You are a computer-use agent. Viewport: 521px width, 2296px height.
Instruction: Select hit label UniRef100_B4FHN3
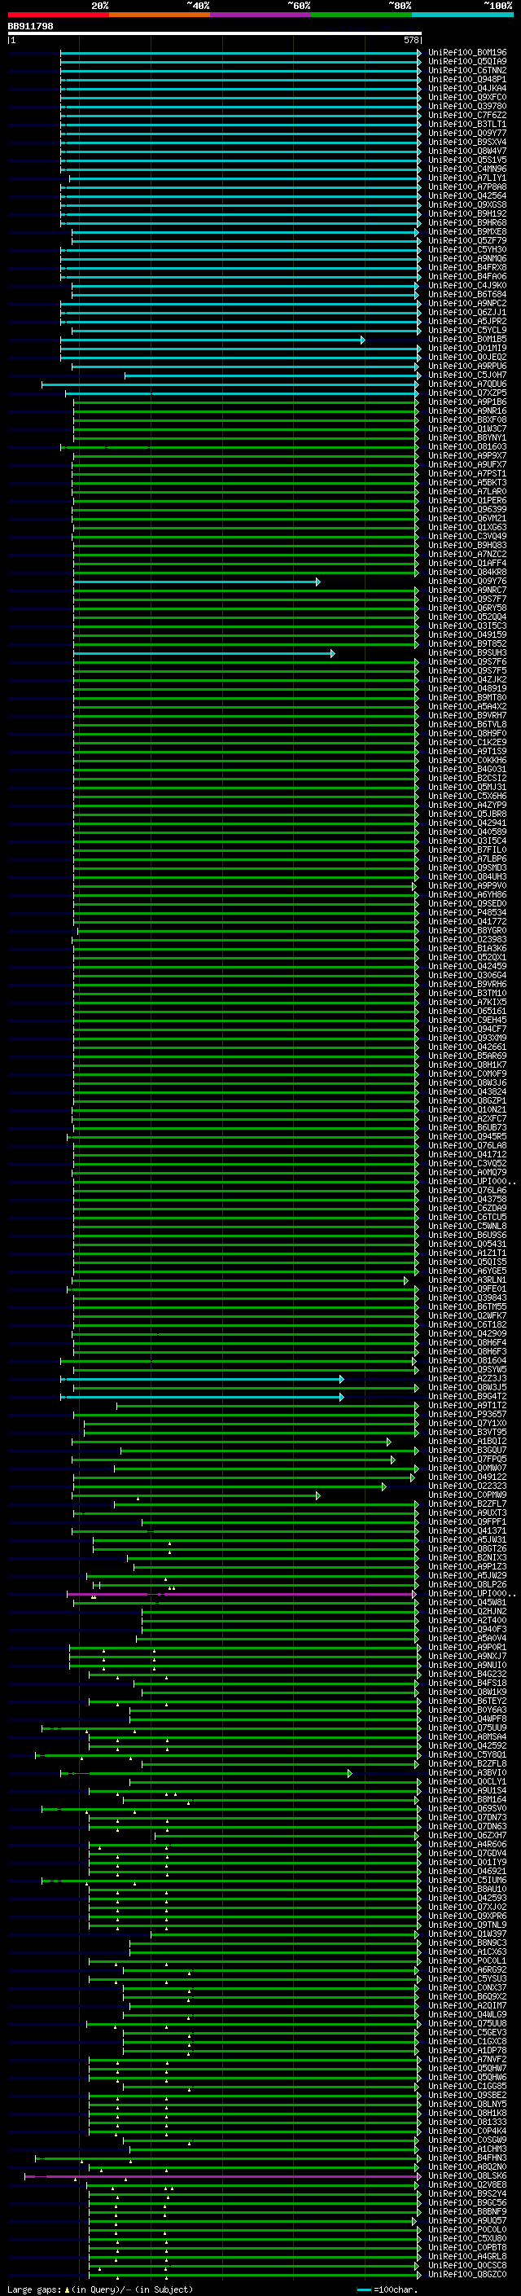467,2158
